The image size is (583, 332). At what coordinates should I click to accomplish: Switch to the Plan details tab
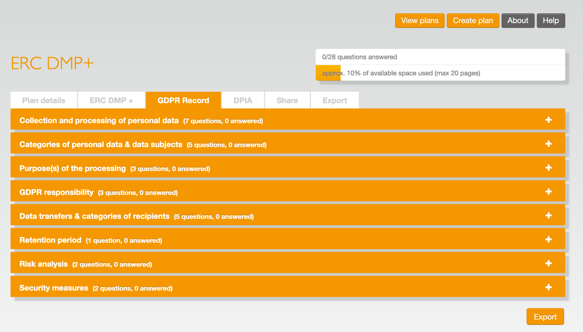44,100
